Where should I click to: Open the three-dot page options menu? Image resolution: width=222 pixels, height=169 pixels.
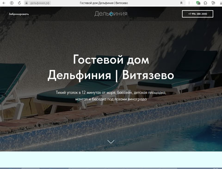pyautogui.click(x=189, y=3)
